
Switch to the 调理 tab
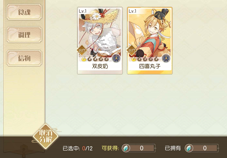(x=24, y=35)
